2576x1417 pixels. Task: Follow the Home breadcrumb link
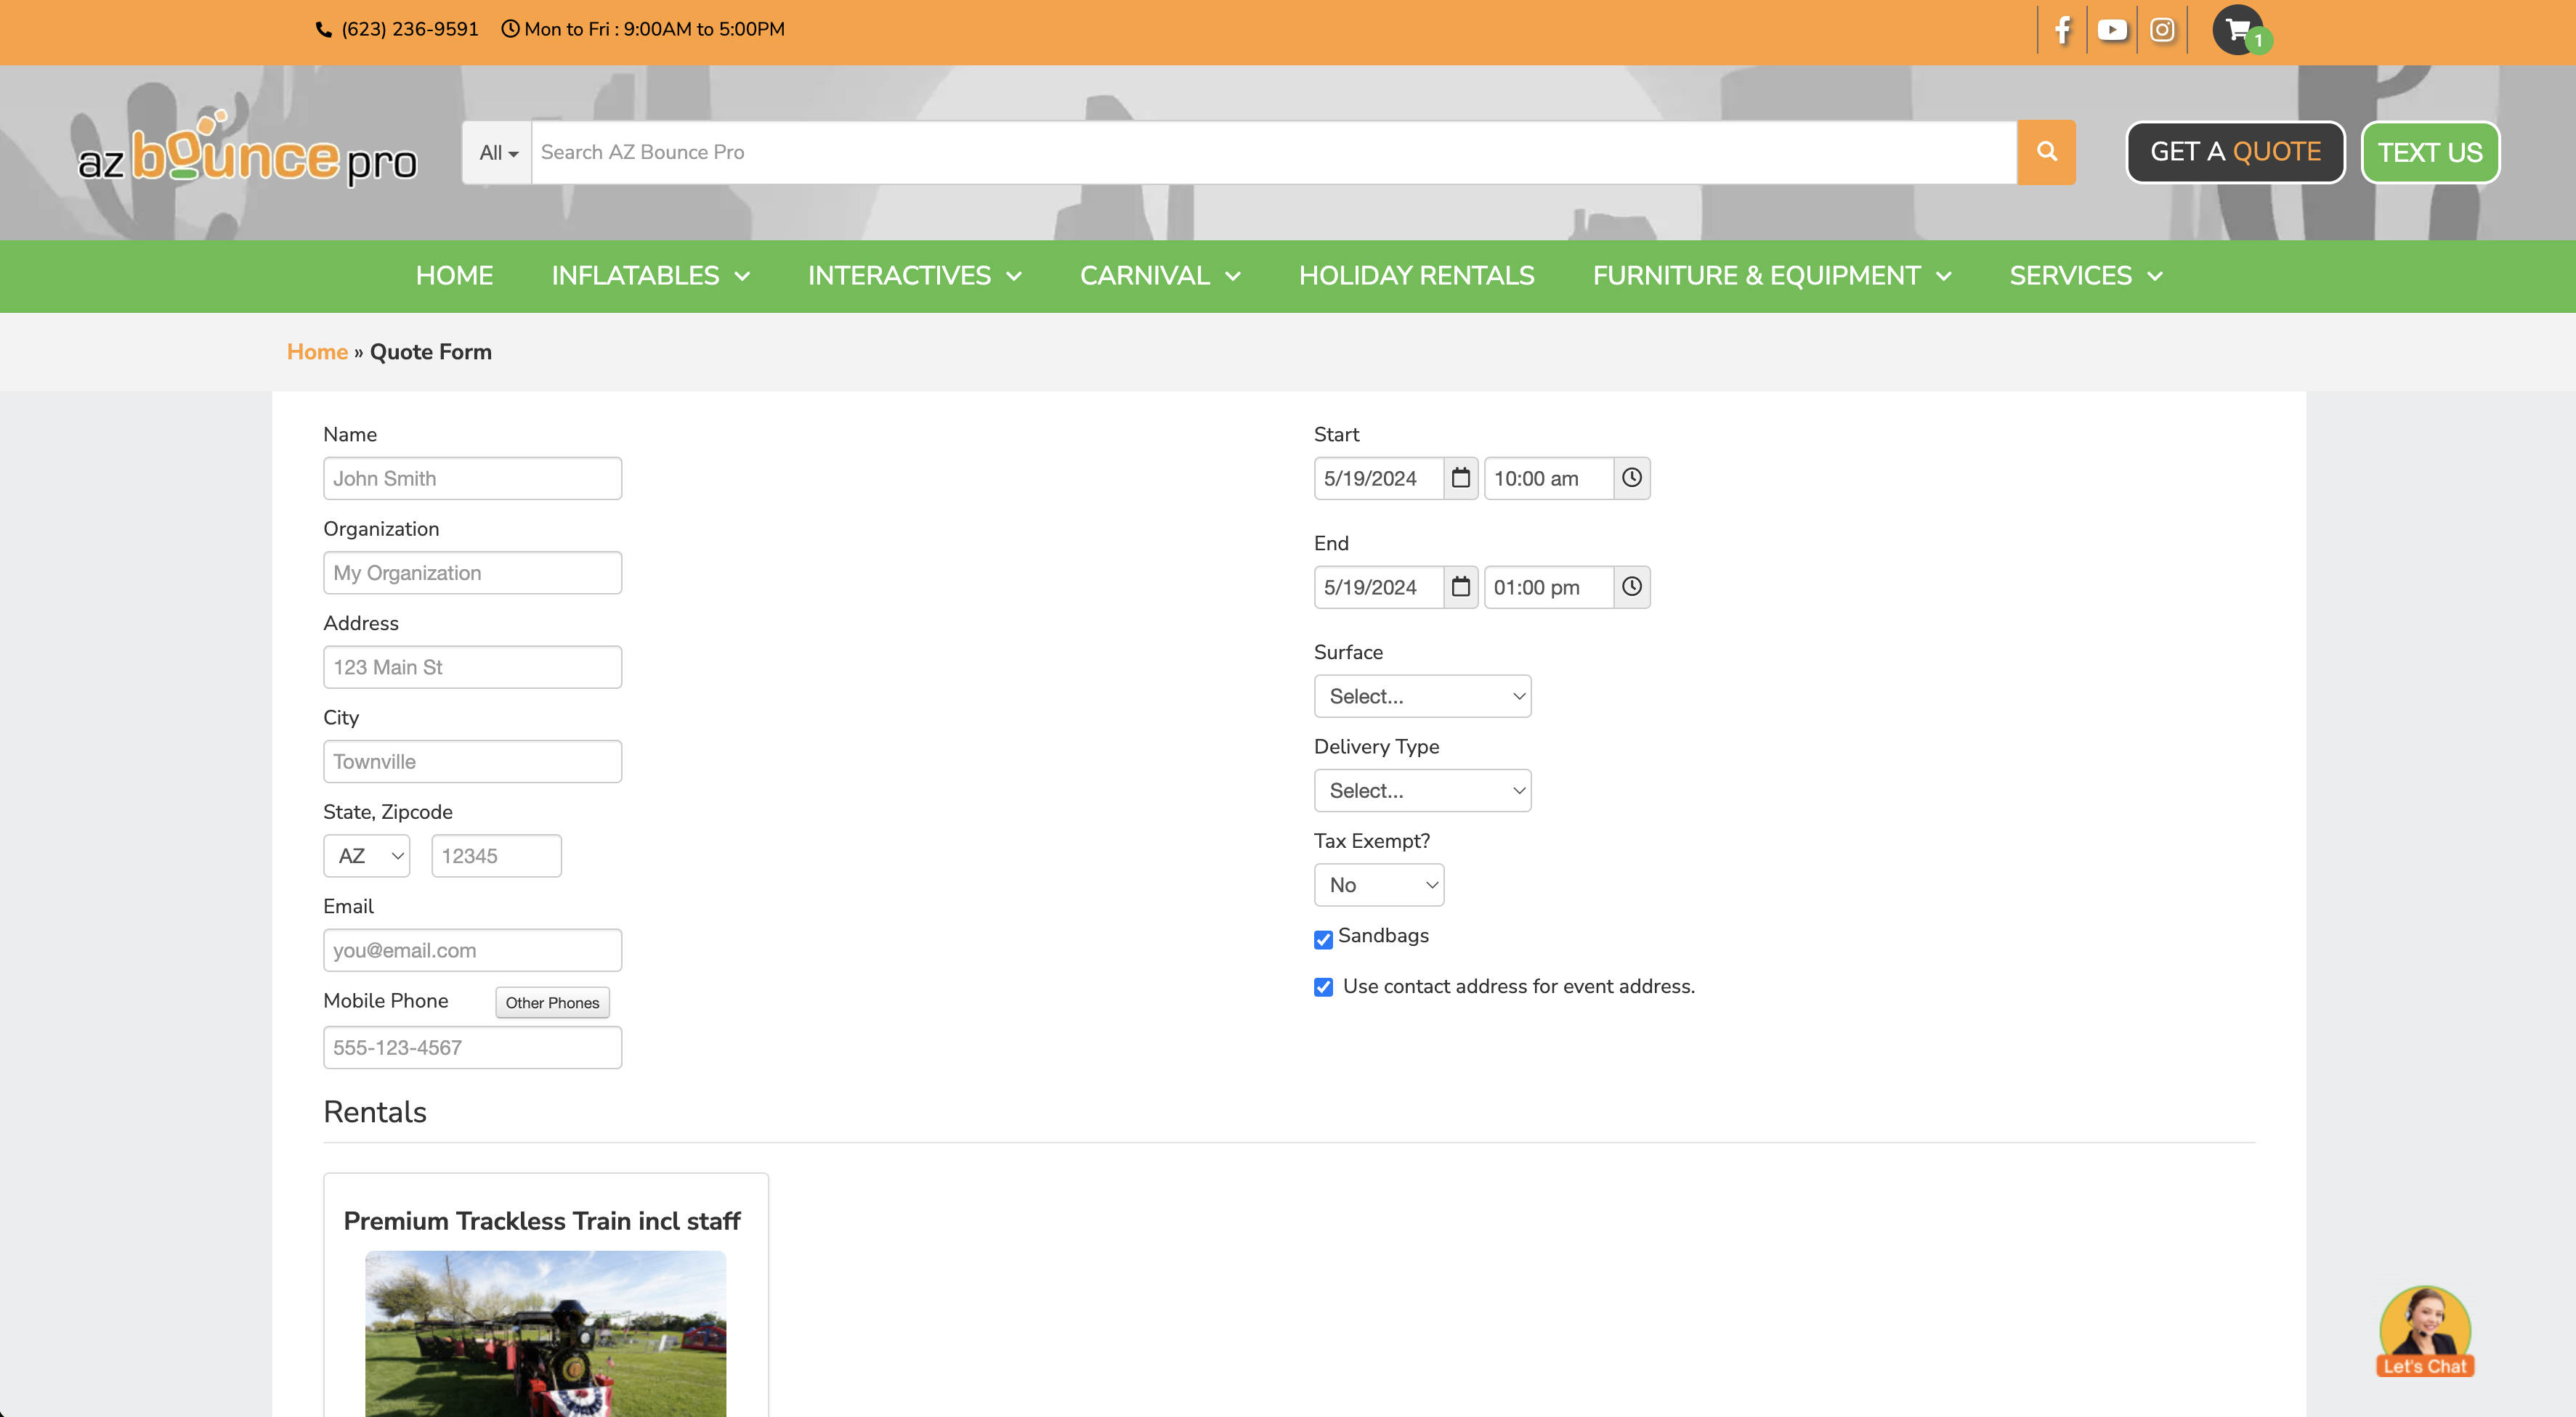(x=317, y=352)
